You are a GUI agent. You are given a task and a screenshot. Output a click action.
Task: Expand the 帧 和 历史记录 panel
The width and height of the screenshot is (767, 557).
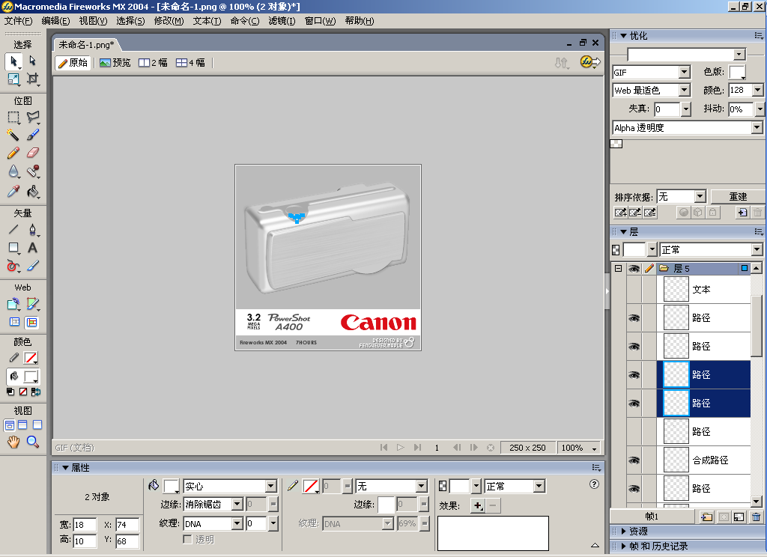tap(623, 547)
